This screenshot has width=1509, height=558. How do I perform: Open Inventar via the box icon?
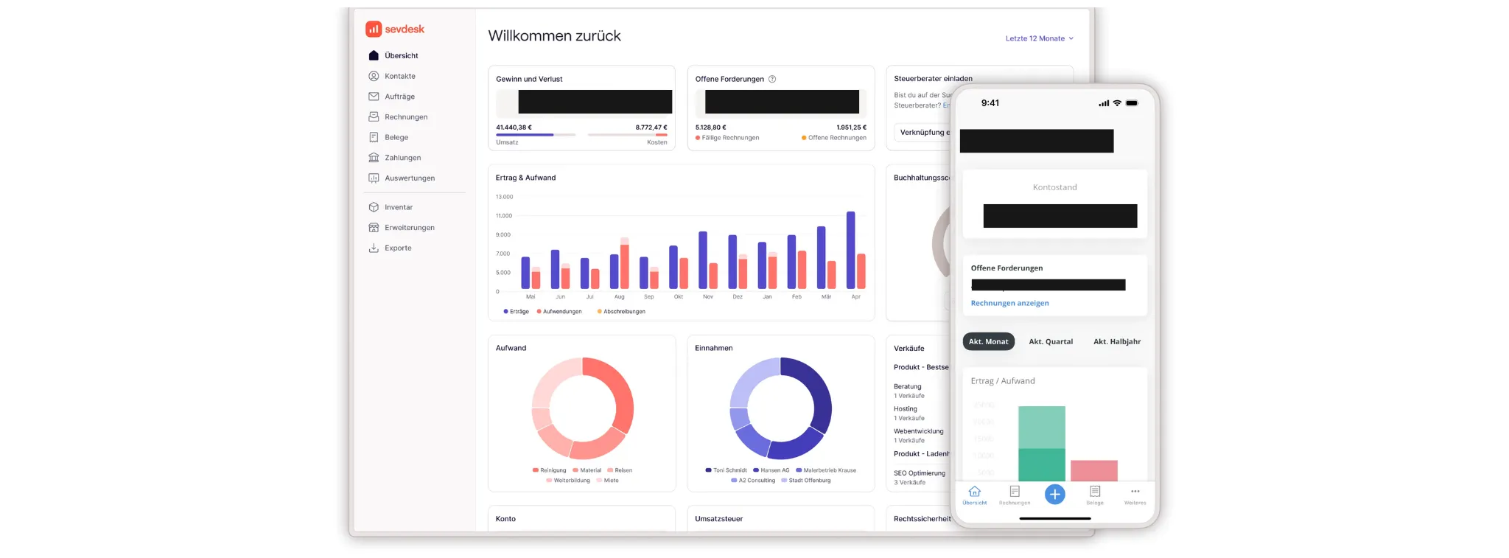(374, 207)
